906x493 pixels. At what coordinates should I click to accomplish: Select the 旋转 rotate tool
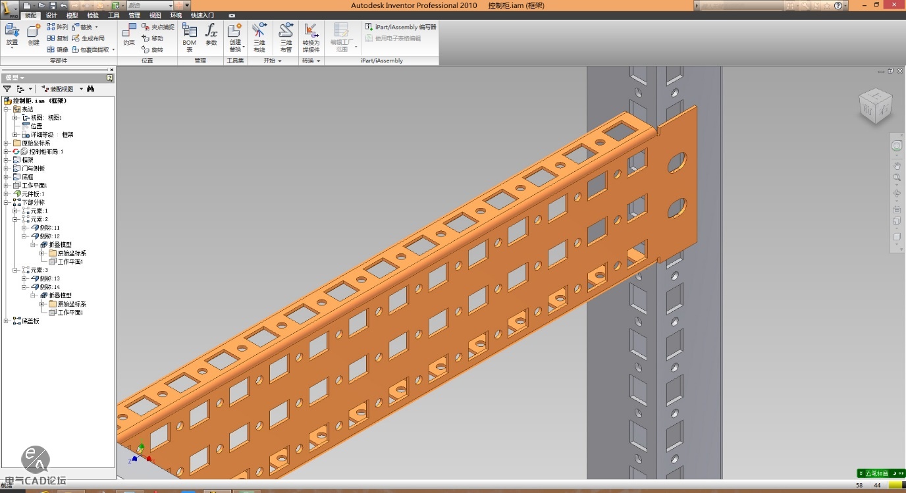(x=152, y=49)
